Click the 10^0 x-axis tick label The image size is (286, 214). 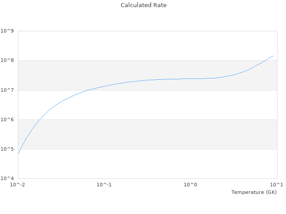[x=190, y=185]
